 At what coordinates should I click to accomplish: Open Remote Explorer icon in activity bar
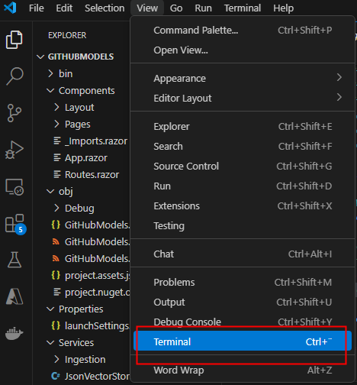click(x=14, y=187)
